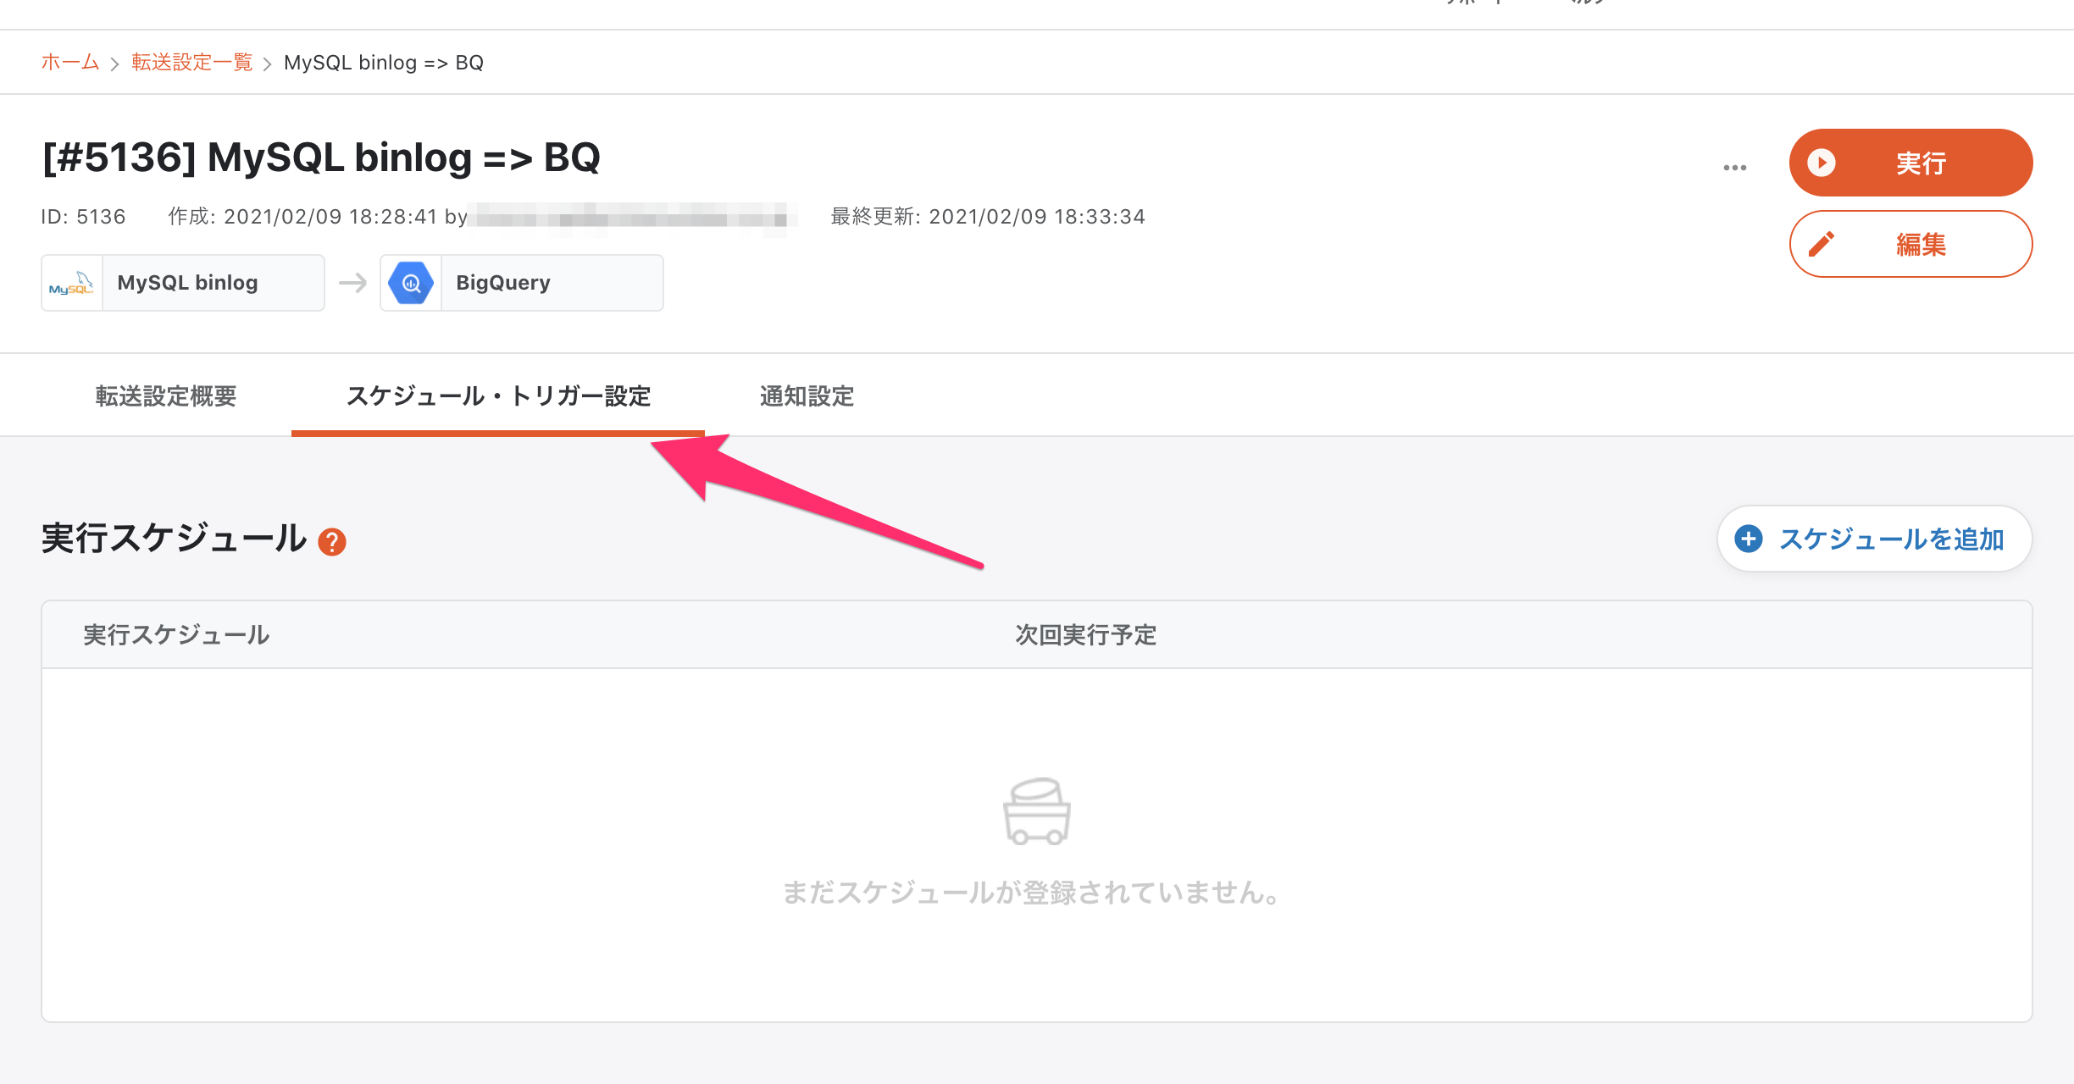
Task: Open the three-dot more options menu
Action: pyautogui.click(x=1734, y=168)
